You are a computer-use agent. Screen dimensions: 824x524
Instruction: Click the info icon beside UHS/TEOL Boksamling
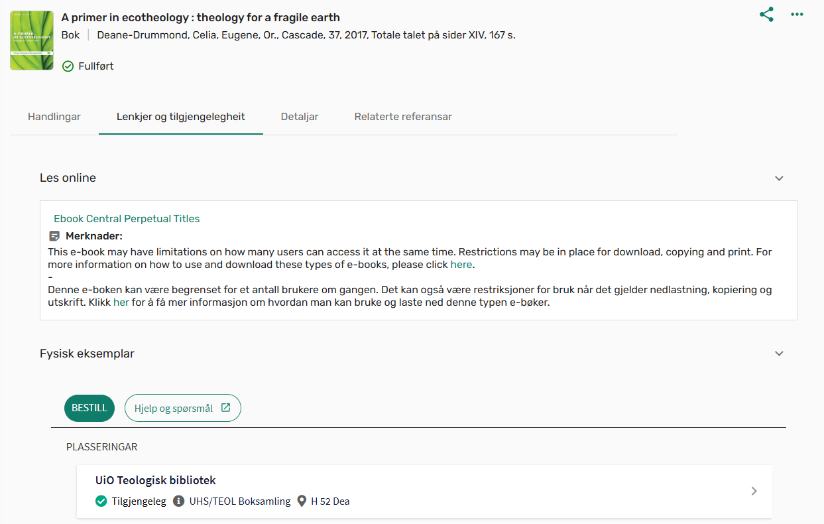pos(178,501)
